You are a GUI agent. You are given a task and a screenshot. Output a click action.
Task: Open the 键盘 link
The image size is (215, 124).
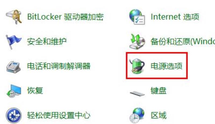pyautogui.click(x=159, y=91)
